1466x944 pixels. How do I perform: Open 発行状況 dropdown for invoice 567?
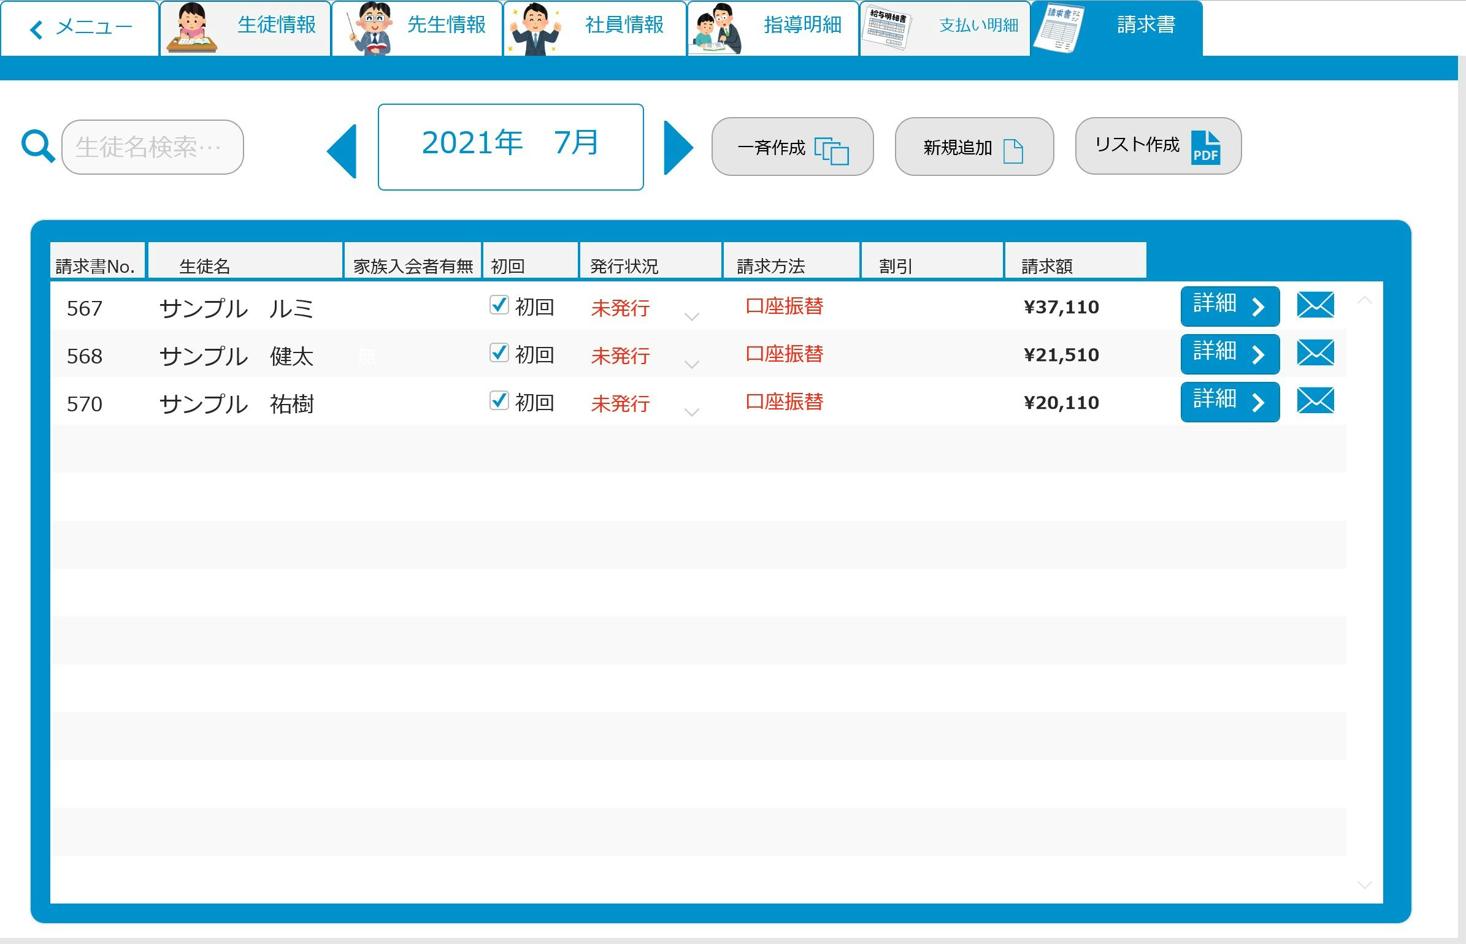click(x=691, y=317)
